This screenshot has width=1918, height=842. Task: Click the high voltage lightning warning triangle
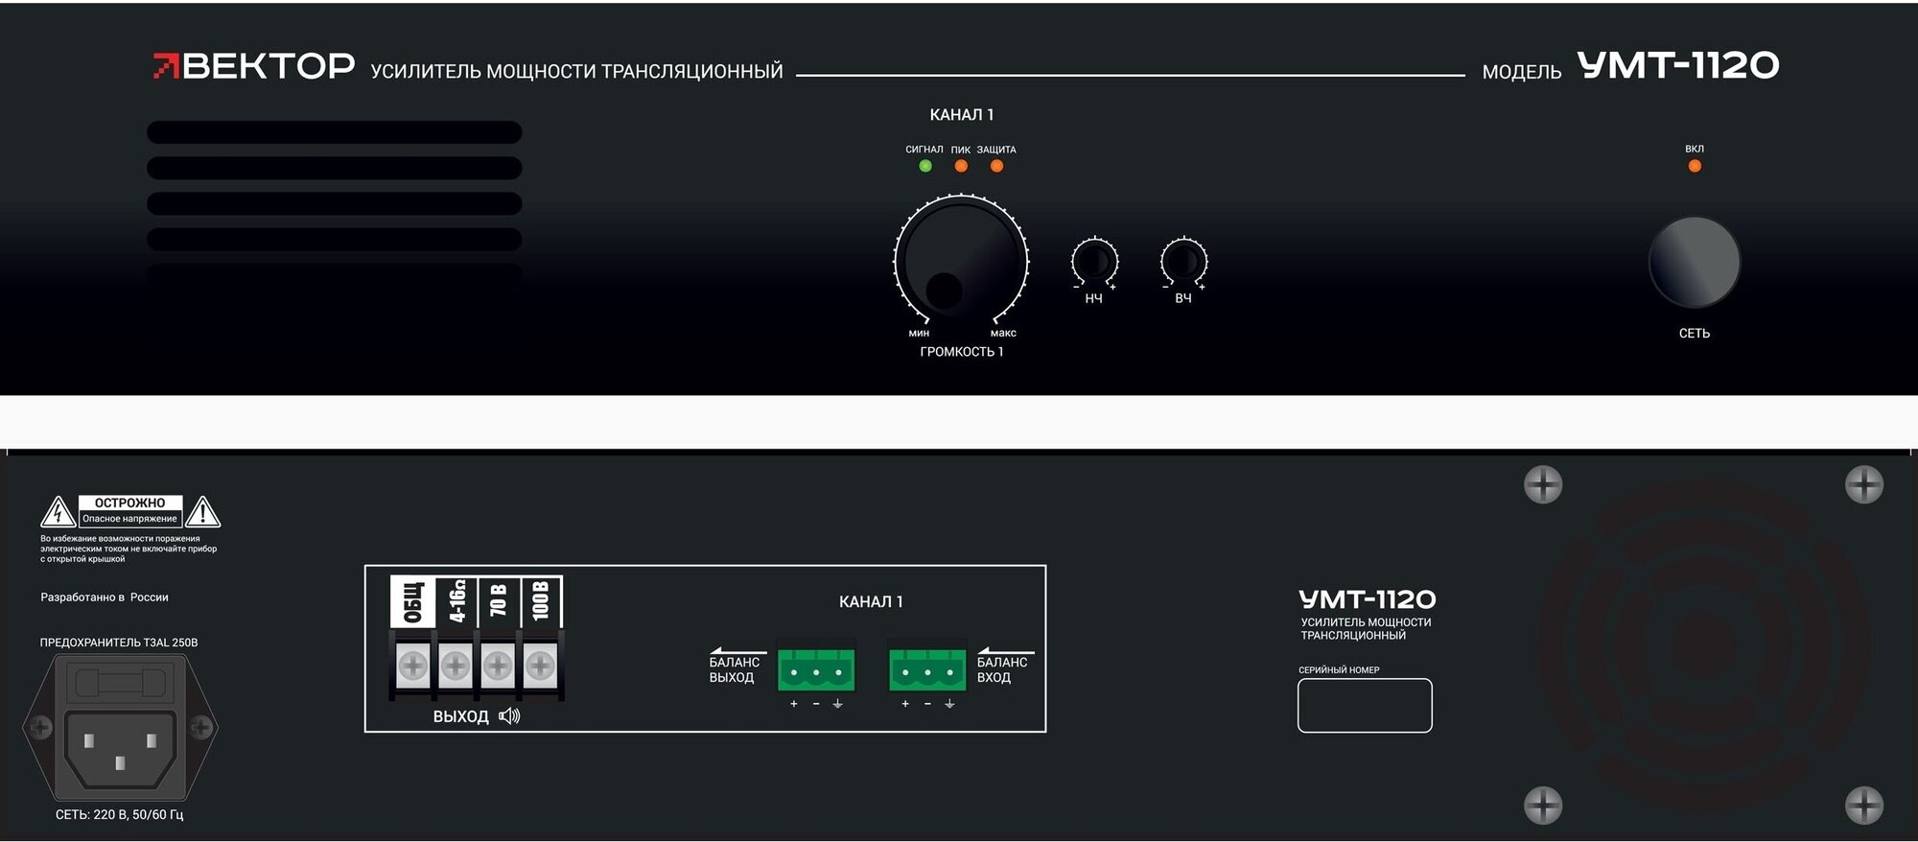pos(58,512)
